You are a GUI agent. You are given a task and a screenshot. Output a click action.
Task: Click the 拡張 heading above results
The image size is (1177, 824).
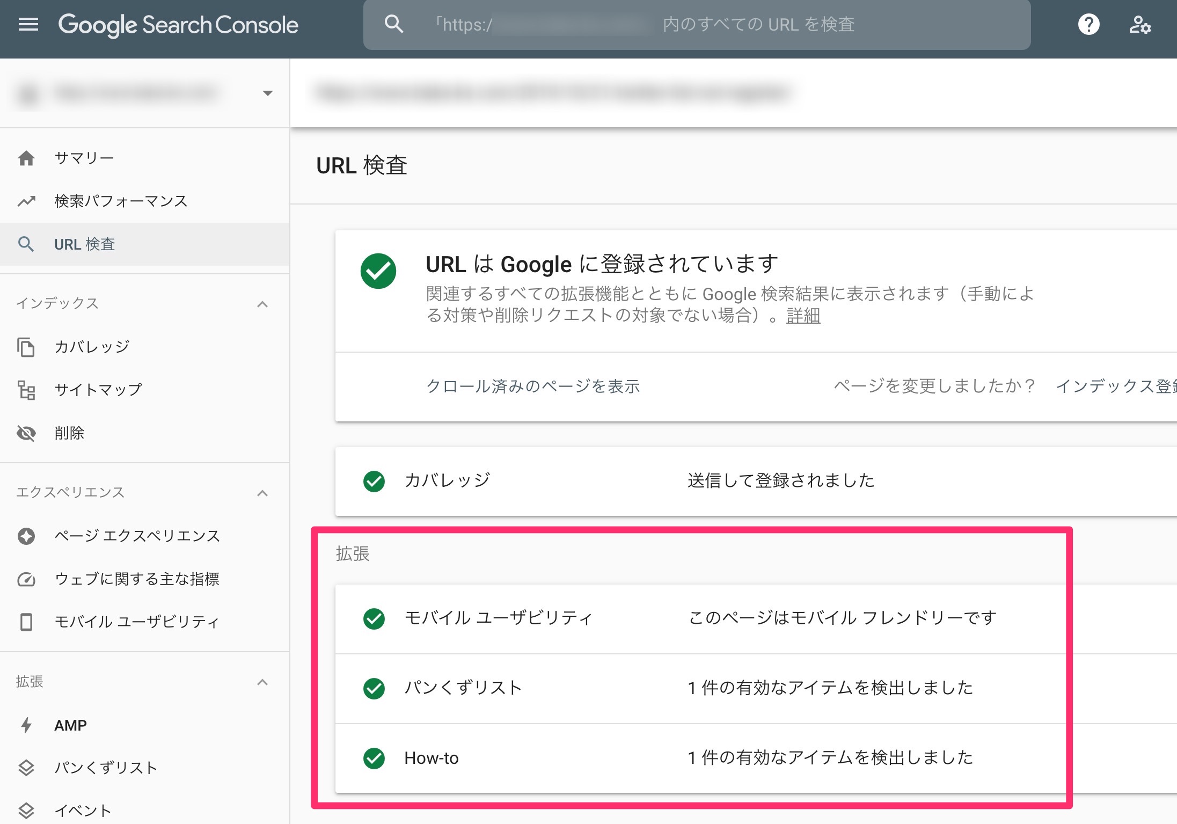pos(353,554)
